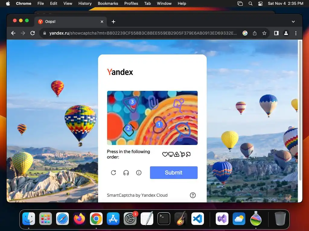Click the Yandex logo
309x231 pixels.
(x=120, y=72)
